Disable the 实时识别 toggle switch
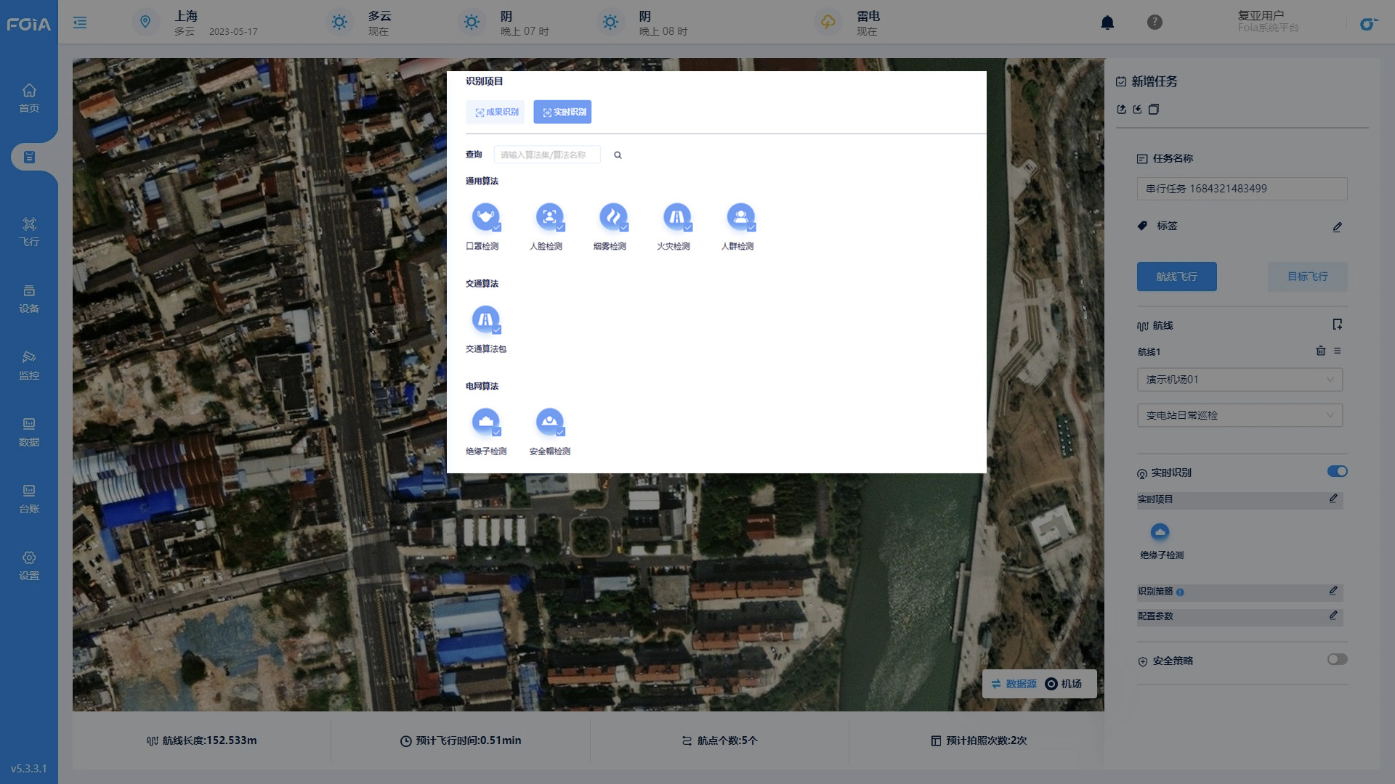 click(1337, 471)
